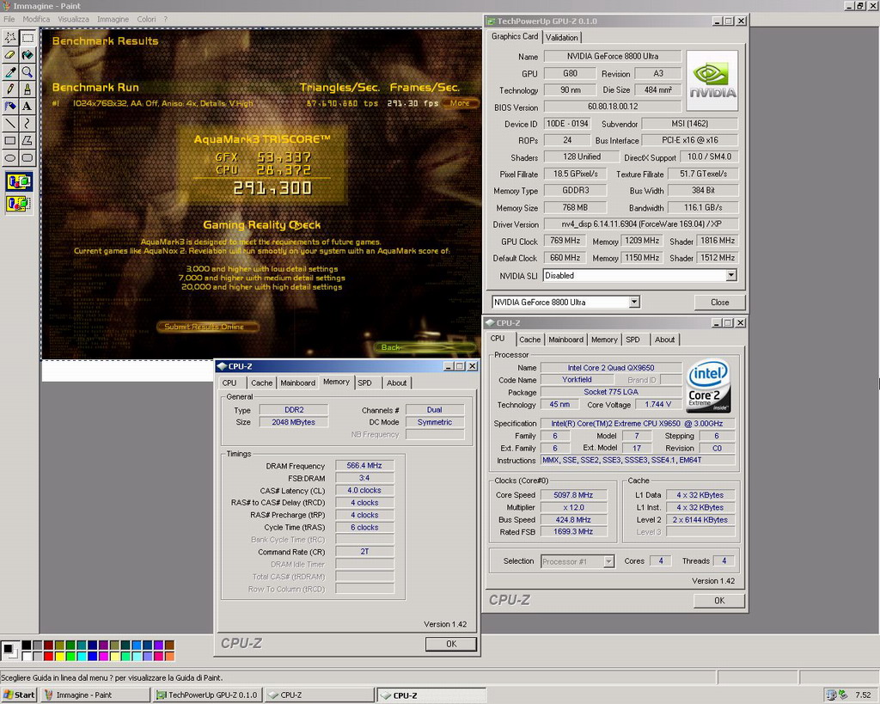Pick the magenta color swatch
Viewport: 880px width, 704px height.
point(103,656)
